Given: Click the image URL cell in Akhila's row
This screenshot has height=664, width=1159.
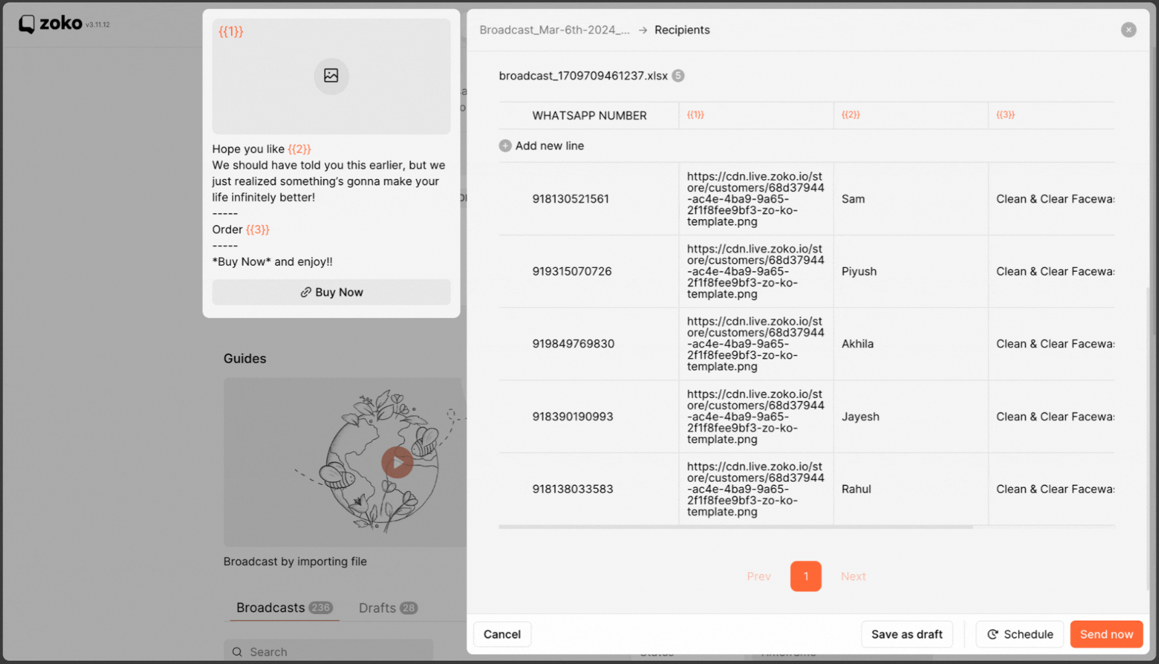Looking at the screenshot, I should tap(755, 343).
